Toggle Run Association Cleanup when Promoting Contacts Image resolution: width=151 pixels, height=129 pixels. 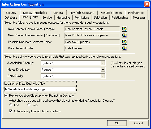coord(6,96)
